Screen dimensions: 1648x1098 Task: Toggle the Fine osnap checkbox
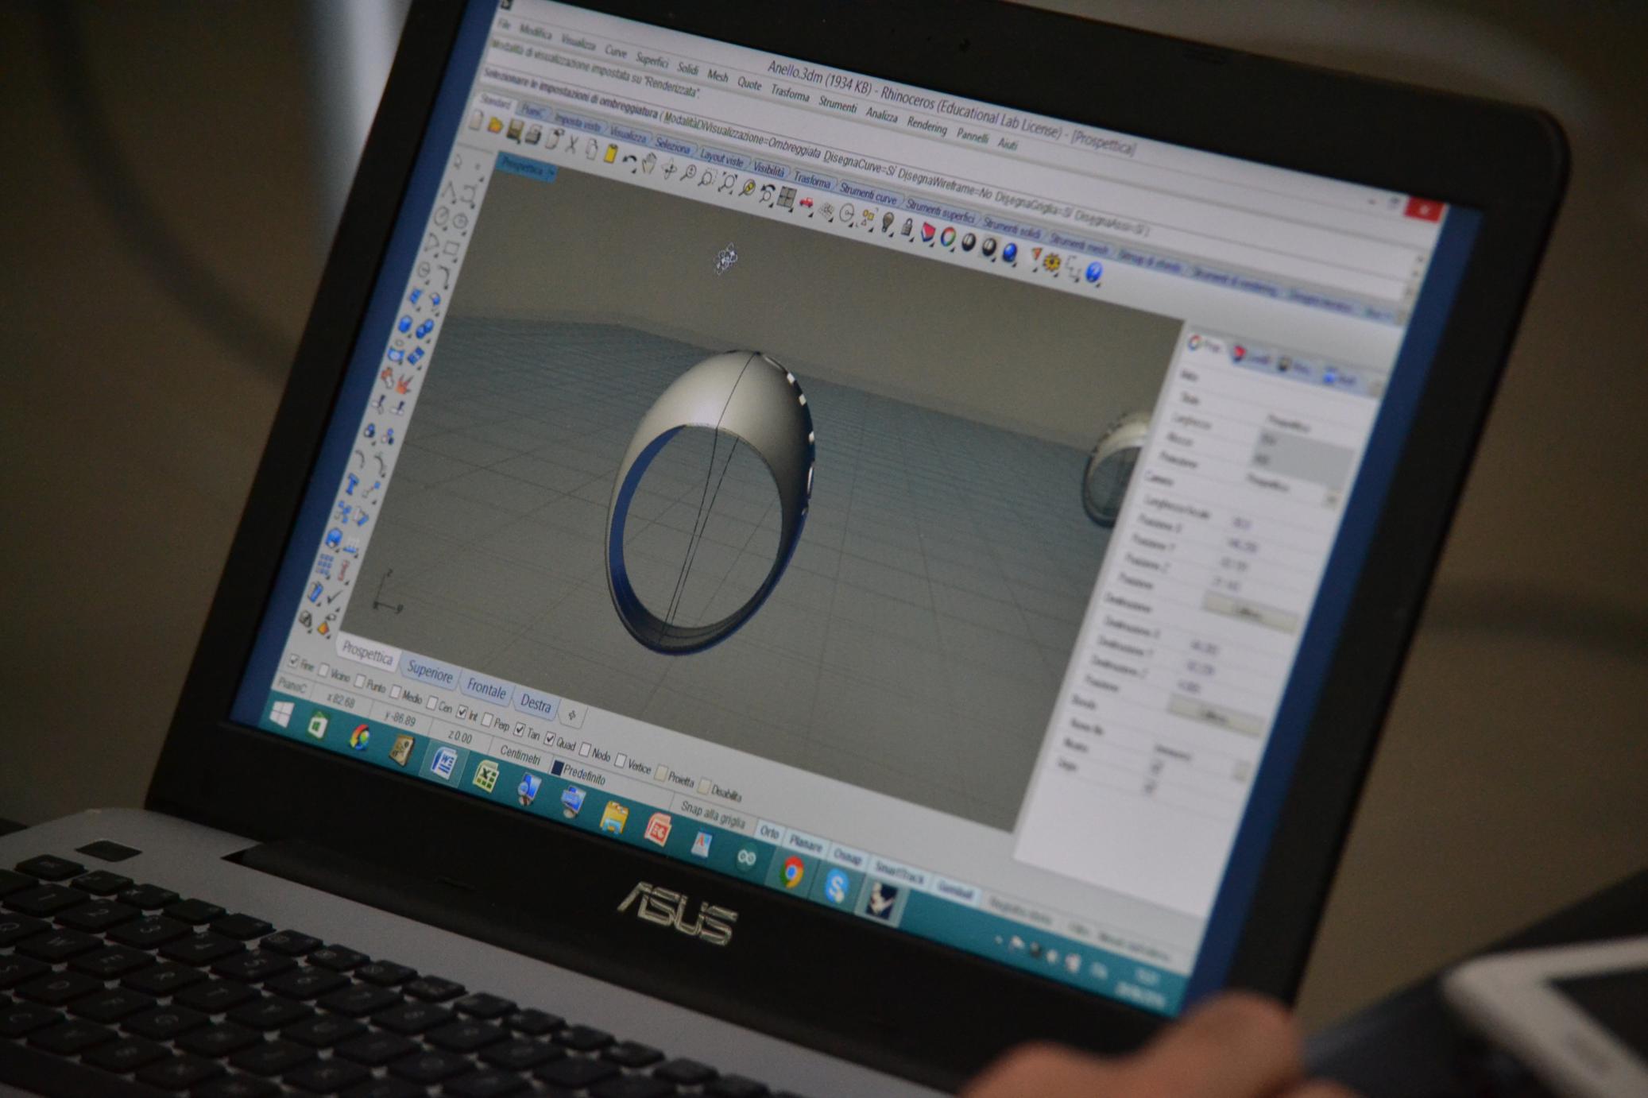click(294, 661)
